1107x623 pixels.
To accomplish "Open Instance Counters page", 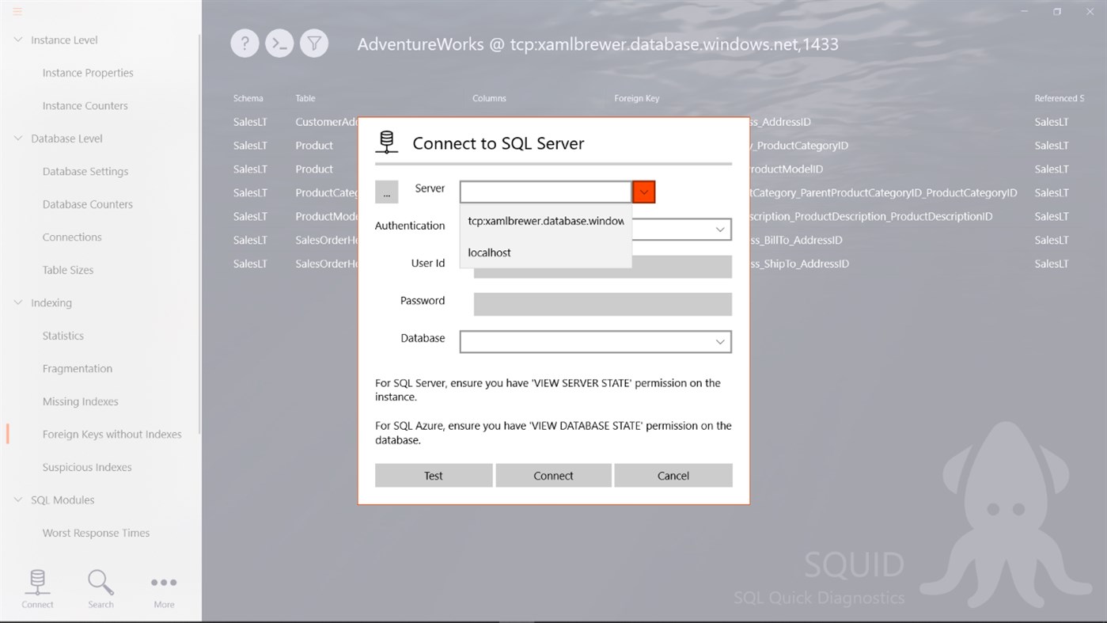I will 85,105.
